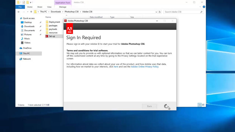The width and height of the screenshot is (235, 132).
Task: Click the OneDrive cloud icon
Action: [x=21, y=48]
